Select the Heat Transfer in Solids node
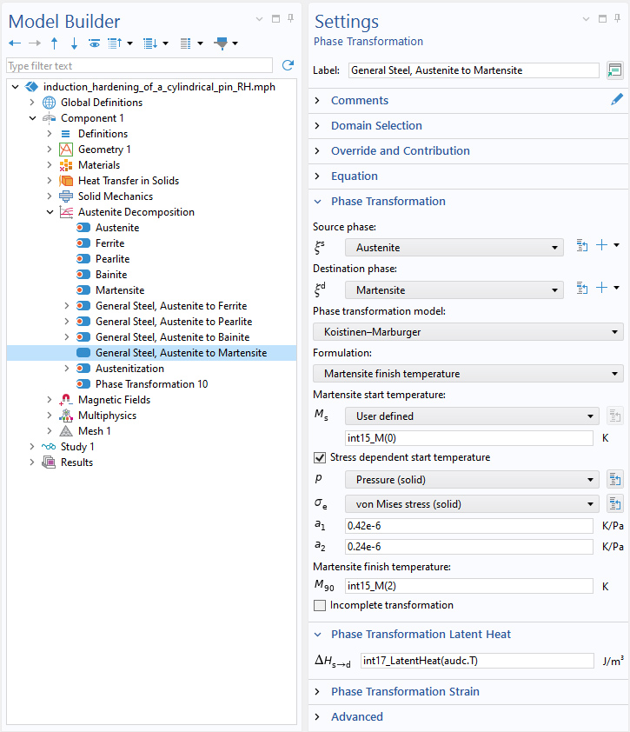 (128, 181)
